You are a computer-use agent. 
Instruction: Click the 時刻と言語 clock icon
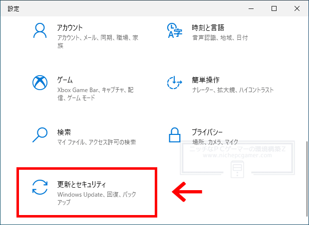click(x=174, y=30)
